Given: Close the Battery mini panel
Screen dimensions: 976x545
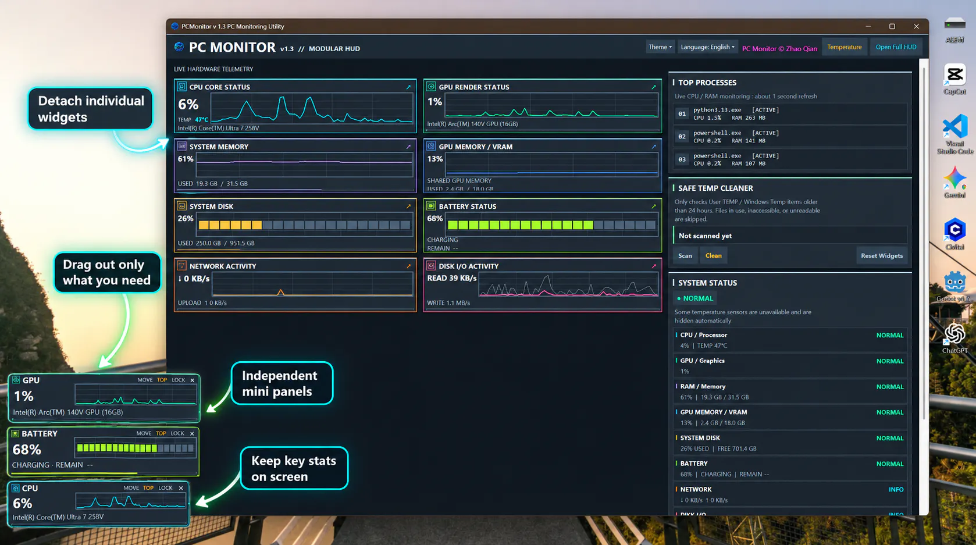Looking at the screenshot, I should pos(192,434).
